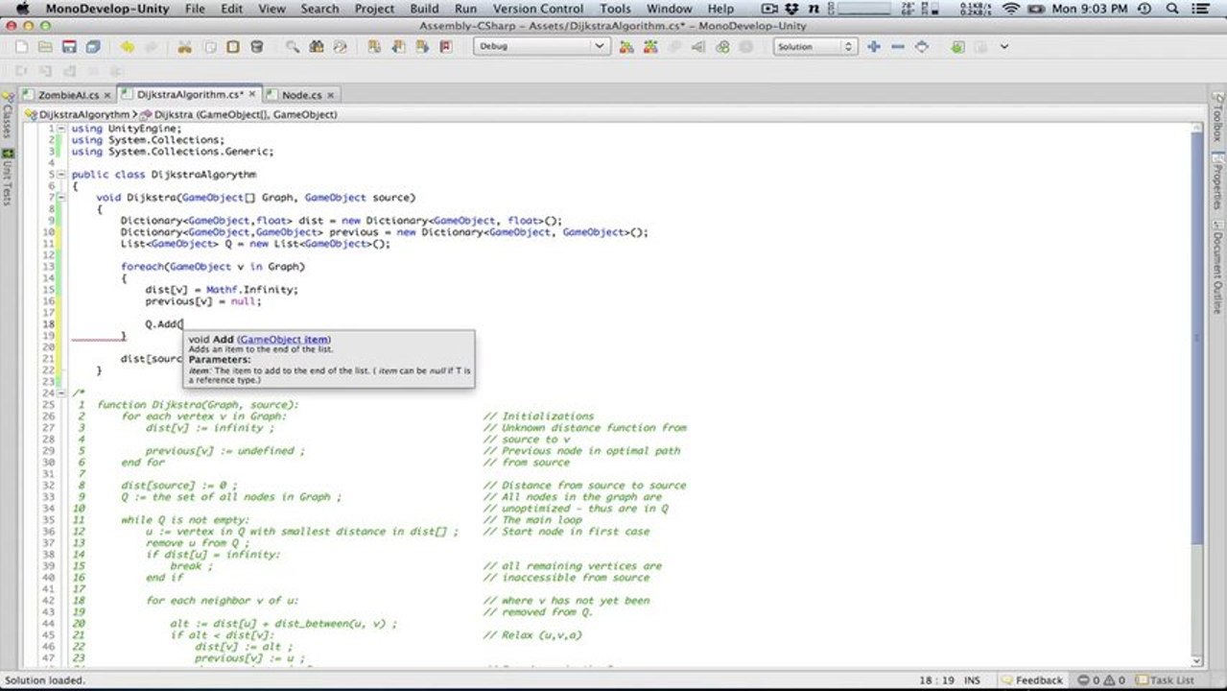Image resolution: width=1227 pixels, height=691 pixels.
Task: Click the previous bookmark toolbar icon
Action: (x=398, y=46)
